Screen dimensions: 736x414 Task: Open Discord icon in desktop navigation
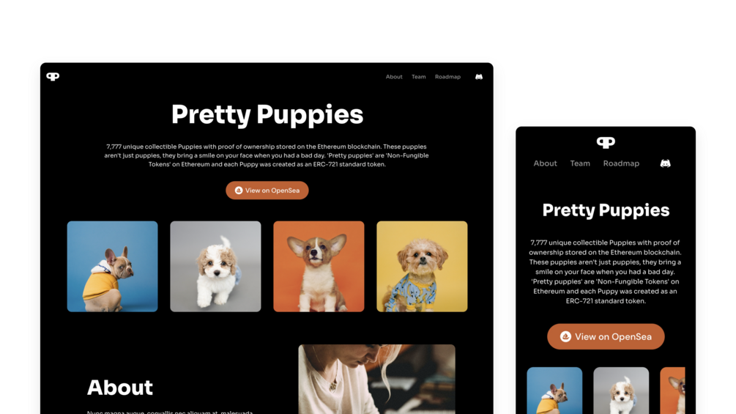(479, 76)
